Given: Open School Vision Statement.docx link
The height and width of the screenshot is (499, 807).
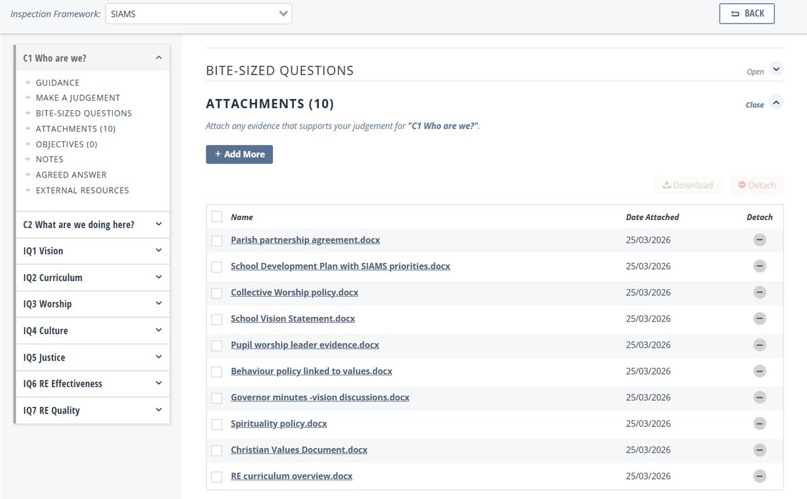Looking at the screenshot, I should coord(293,319).
